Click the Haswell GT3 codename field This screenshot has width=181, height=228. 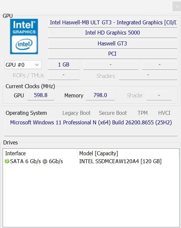pos(113,44)
